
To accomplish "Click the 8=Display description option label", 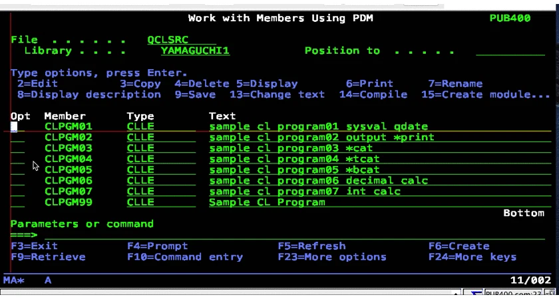I will click(x=89, y=94).
